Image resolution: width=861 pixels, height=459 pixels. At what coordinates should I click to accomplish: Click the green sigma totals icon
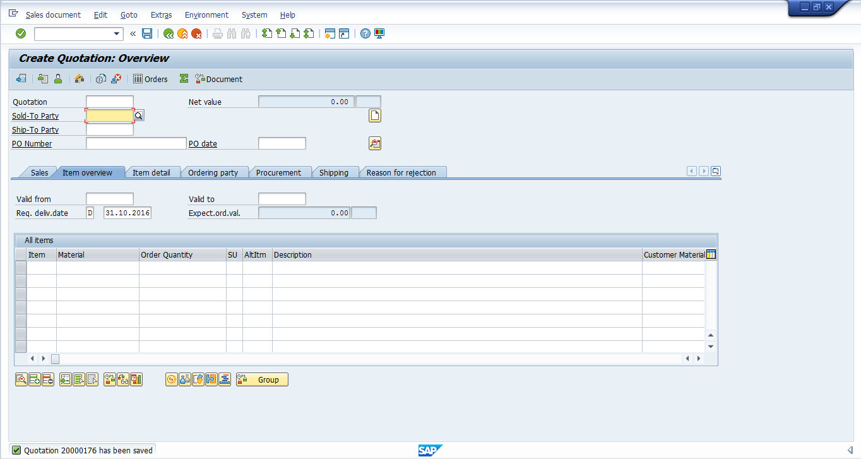point(184,79)
